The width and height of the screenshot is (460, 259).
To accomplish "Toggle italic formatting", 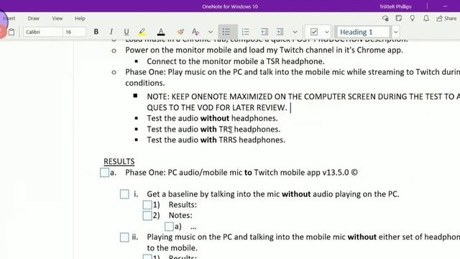I will (111, 32).
